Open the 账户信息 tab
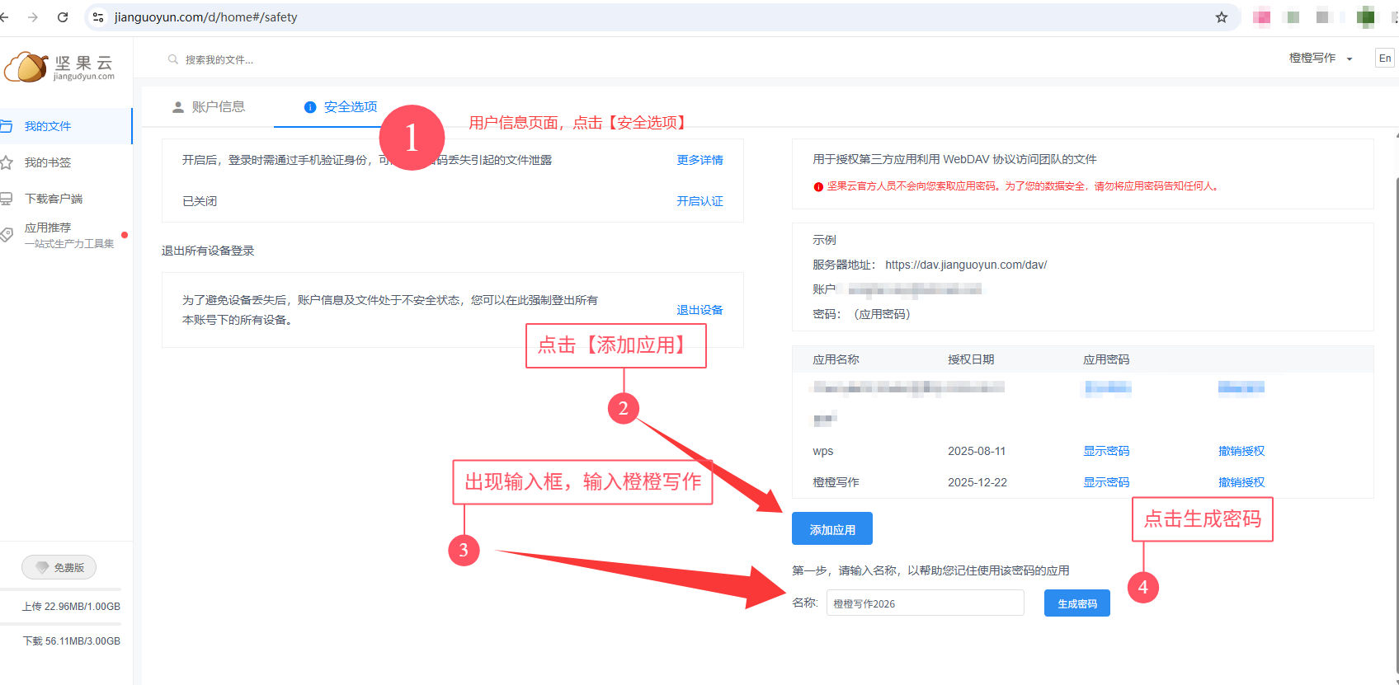 pos(209,107)
